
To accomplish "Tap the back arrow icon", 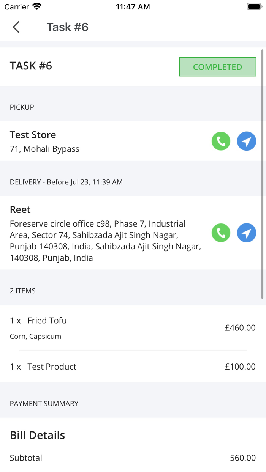I will click(16, 27).
